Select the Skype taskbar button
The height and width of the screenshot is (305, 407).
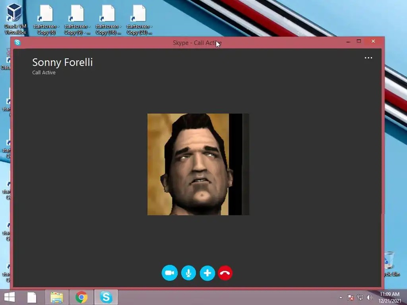pos(106,297)
